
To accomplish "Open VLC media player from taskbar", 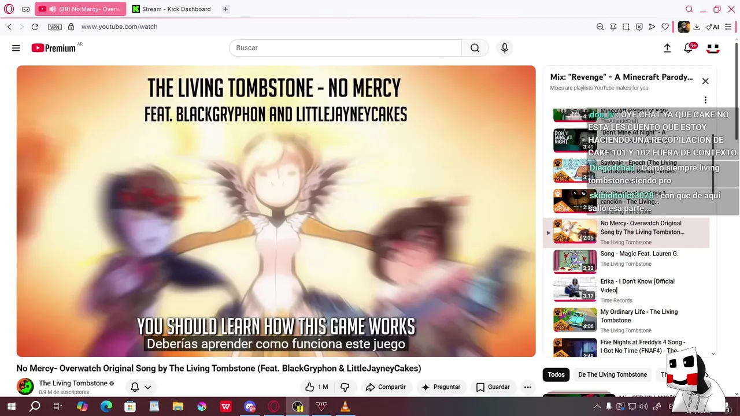I will (345, 407).
